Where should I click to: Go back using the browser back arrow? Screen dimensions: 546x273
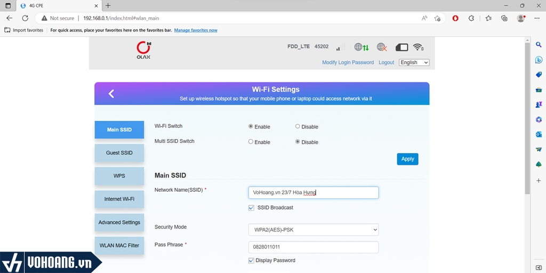click(x=10, y=18)
